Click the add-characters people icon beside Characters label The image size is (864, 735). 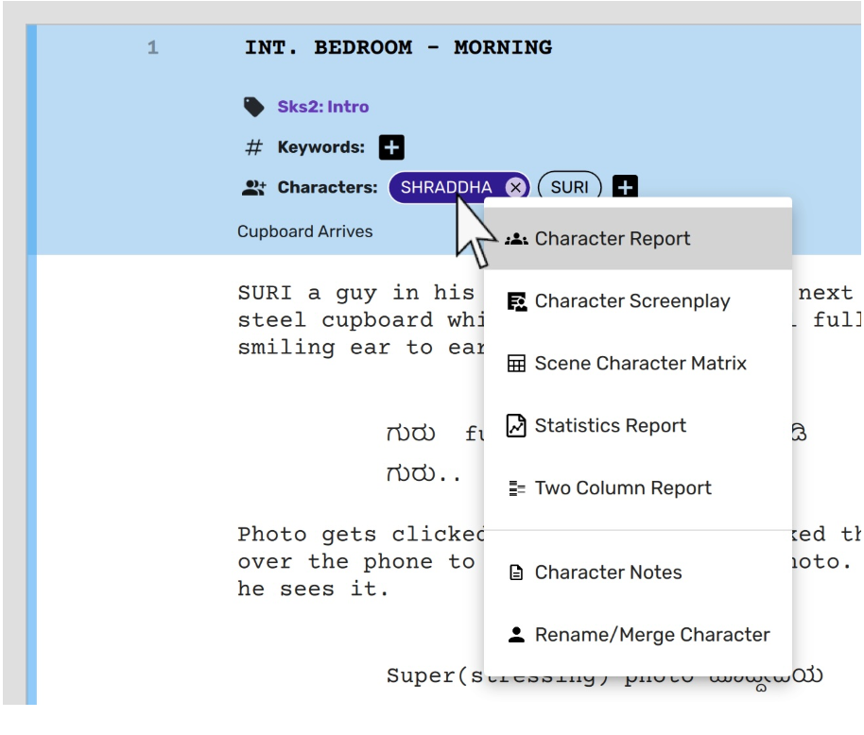253,187
